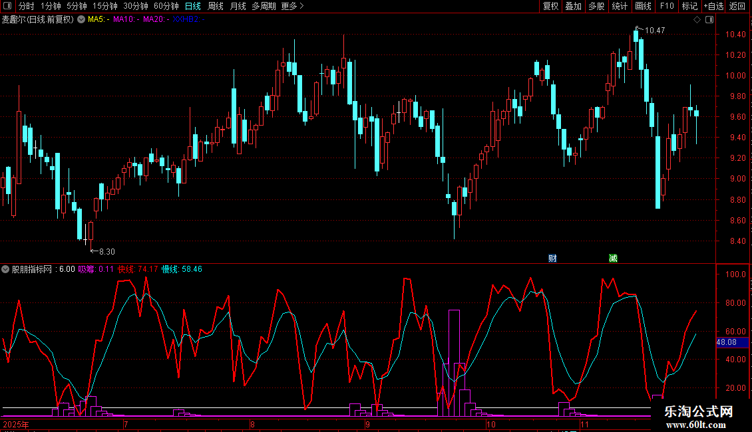This screenshot has width=752, height=432.
Task: Click the month 9 label on time axis
Action: tap(367, 424)
